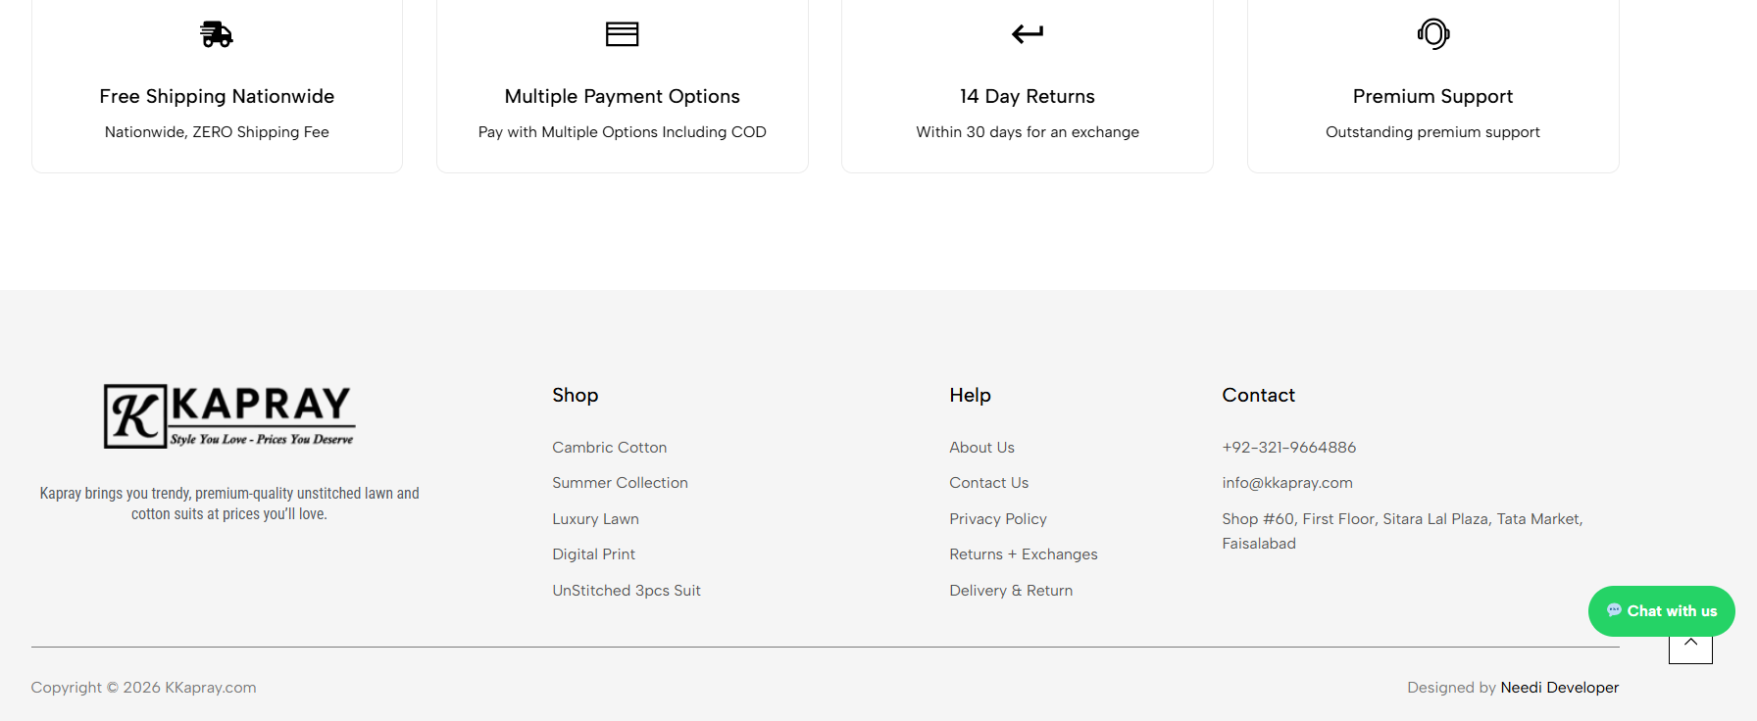Click the free shipping truck icon
Image resolution: width=1757 pixels, height=721 pixels.
tap(217, 34)
